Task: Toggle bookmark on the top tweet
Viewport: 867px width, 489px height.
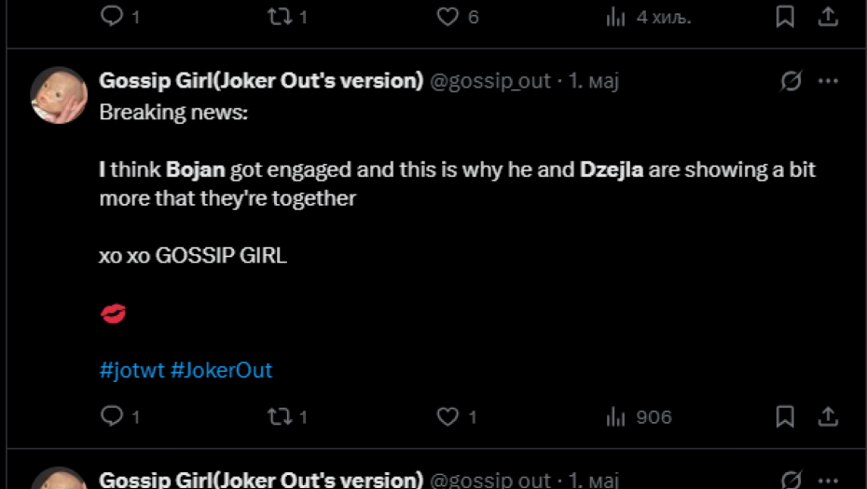Action: [x=785, y=16]
